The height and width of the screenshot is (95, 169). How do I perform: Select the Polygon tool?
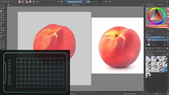click(1, 16)
